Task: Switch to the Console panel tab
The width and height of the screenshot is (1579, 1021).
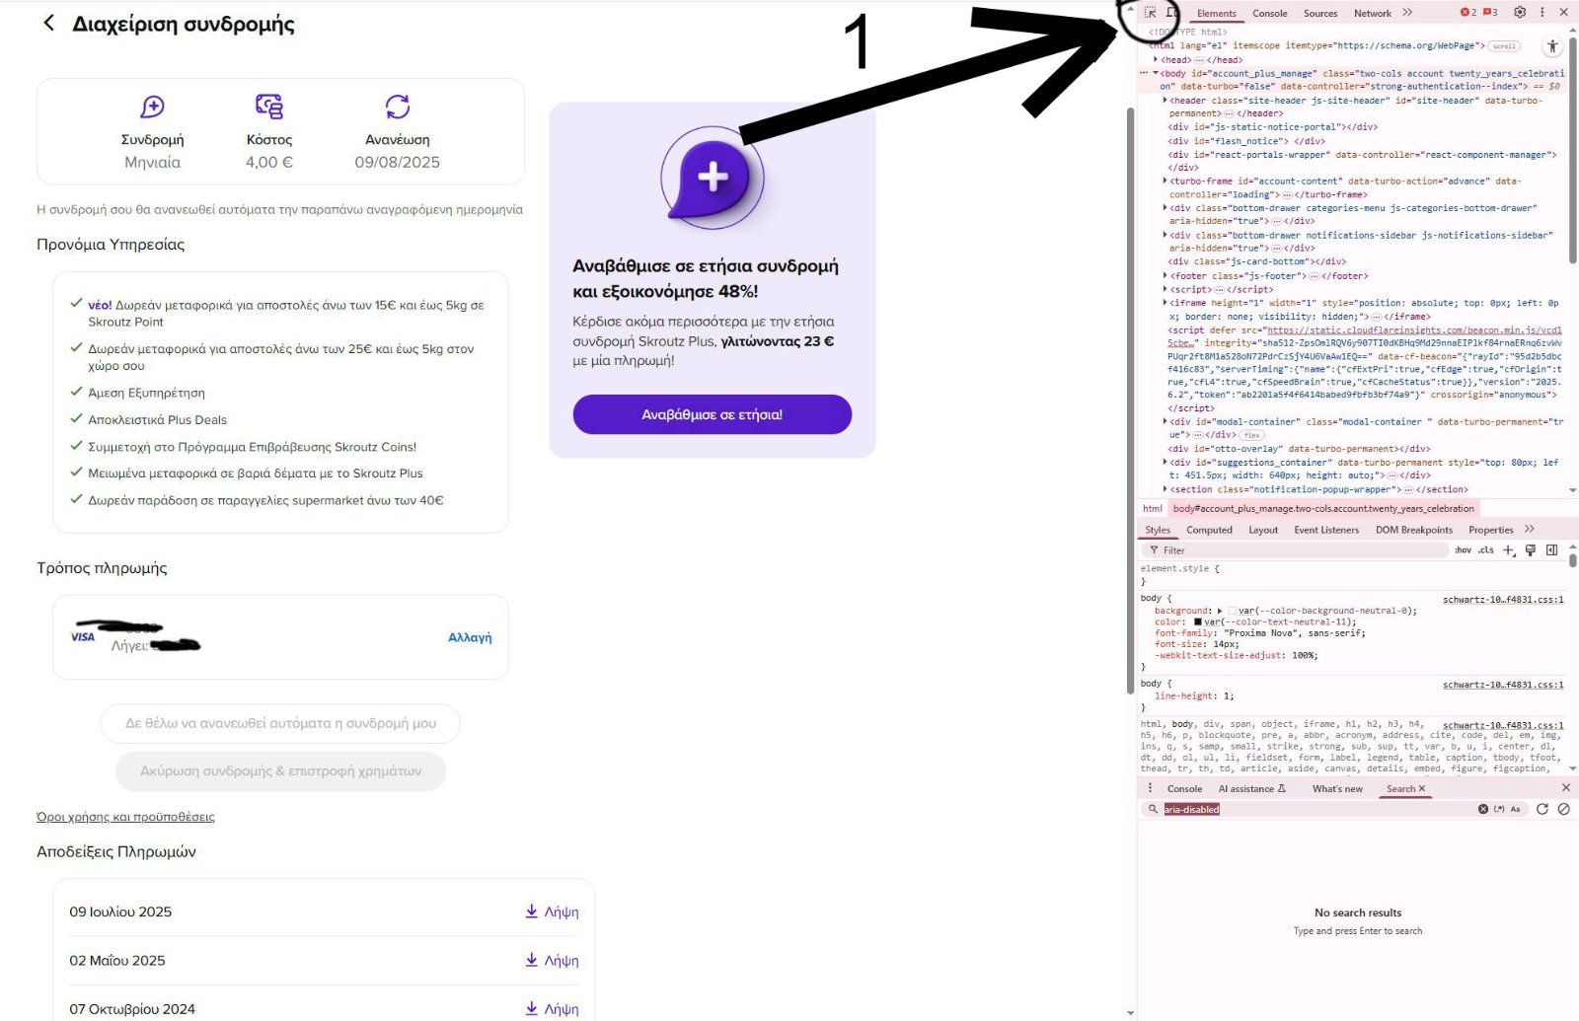Action: coord(1270,13)
